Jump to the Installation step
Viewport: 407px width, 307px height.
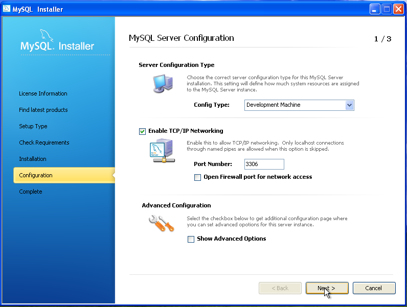33,159
